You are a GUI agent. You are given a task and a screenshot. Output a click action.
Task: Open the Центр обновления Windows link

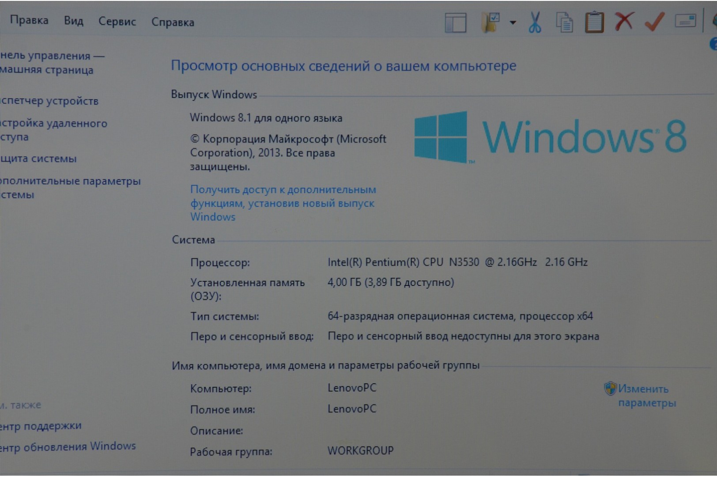coord(68,447)
